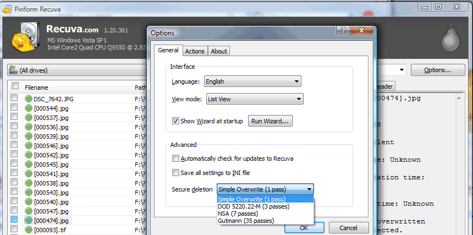Viewport: 473px width, 235px height.
Task: Click the green status icon for [000540].jpg
Action: click(x=29, y=202)
